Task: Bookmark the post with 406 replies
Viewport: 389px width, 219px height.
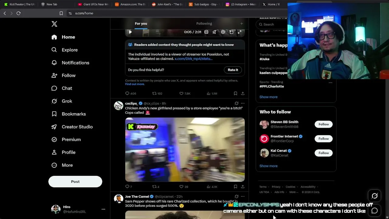Action: click(x=236, y=93)
